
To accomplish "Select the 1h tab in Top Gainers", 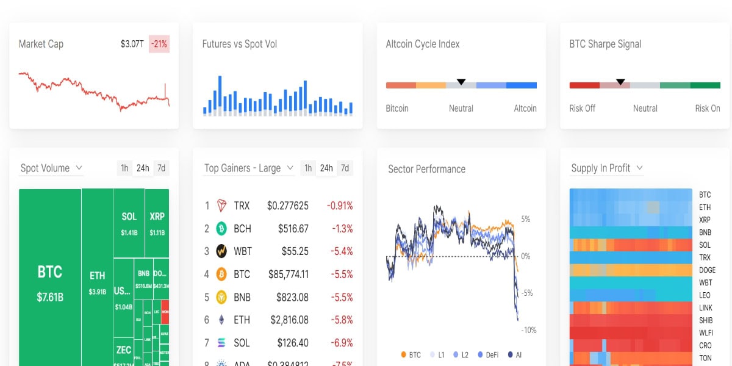I will pos(307,168).
